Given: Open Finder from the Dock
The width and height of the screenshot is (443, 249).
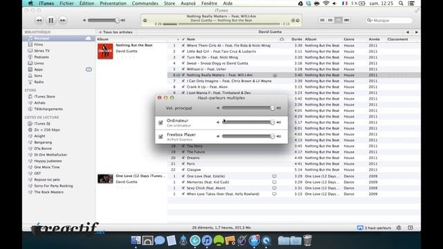Looking at the screenshot, I should [x=136, y=241].
